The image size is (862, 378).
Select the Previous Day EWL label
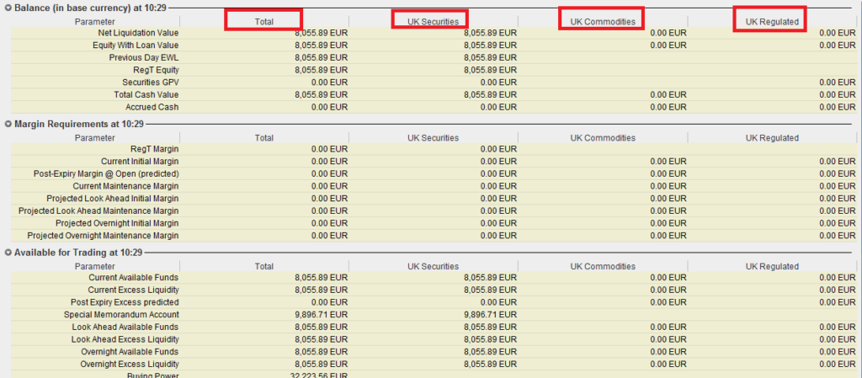[x=143, y=58]
